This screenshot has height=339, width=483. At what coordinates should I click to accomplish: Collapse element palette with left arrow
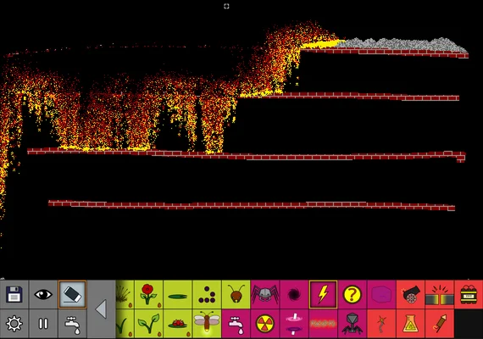click(x=102, y=308)
